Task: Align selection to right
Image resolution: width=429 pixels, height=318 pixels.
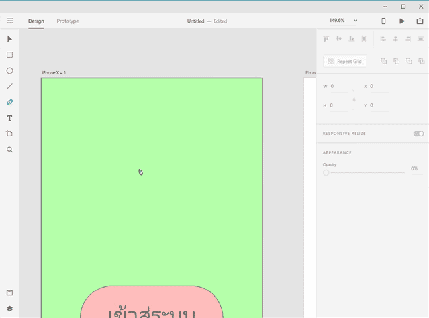Action: coord(408,39)
